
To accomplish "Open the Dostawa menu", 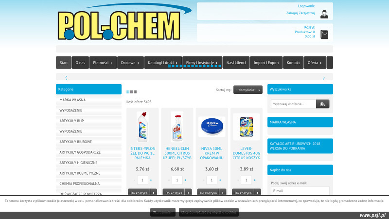I will [130, 63].
